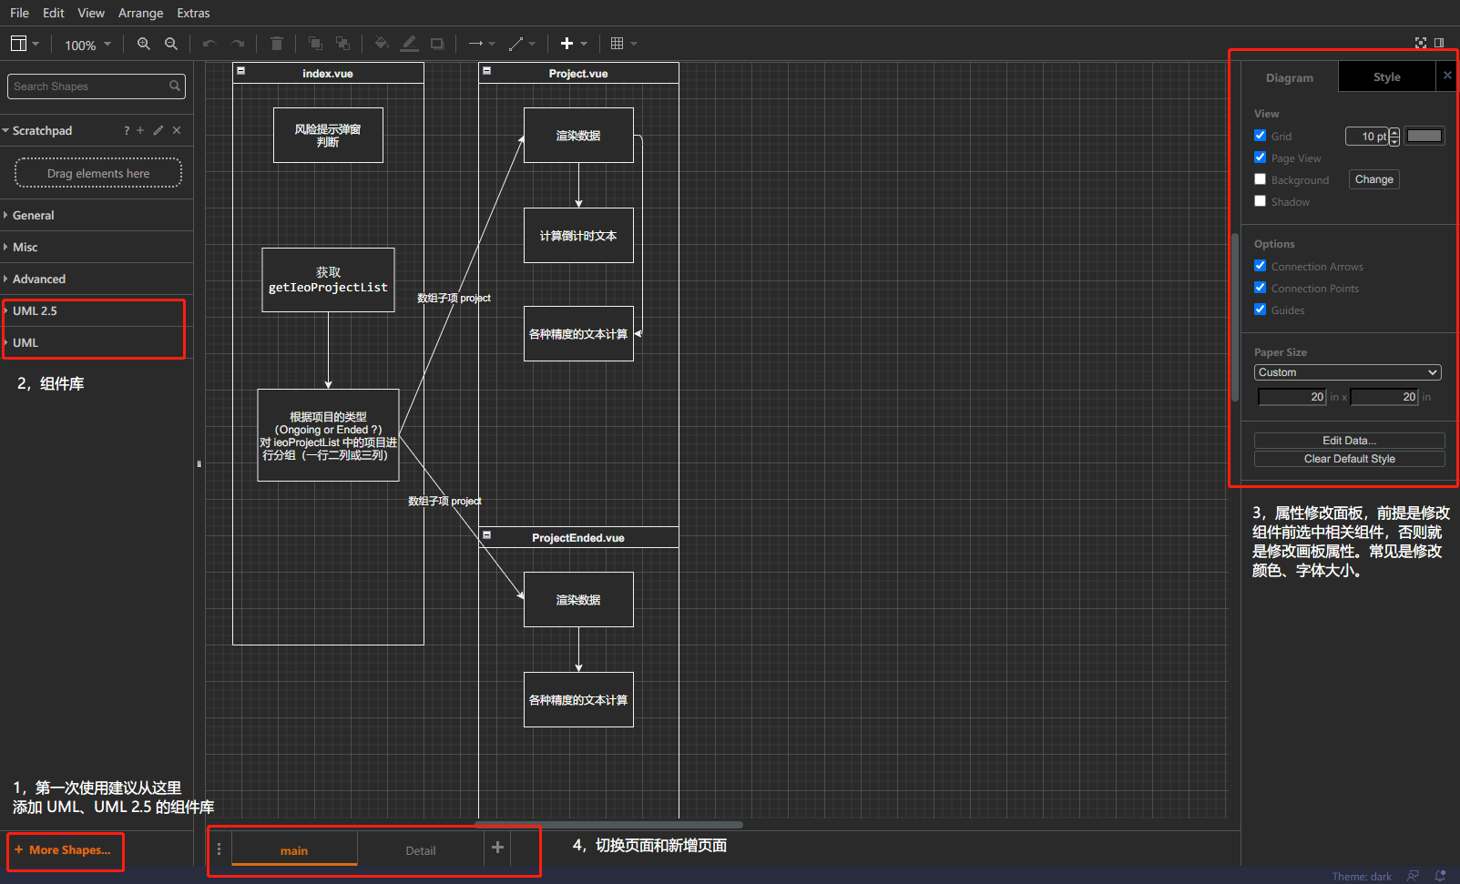
Task: Click the Scratchpad help question mark
Action: point(127,131)
